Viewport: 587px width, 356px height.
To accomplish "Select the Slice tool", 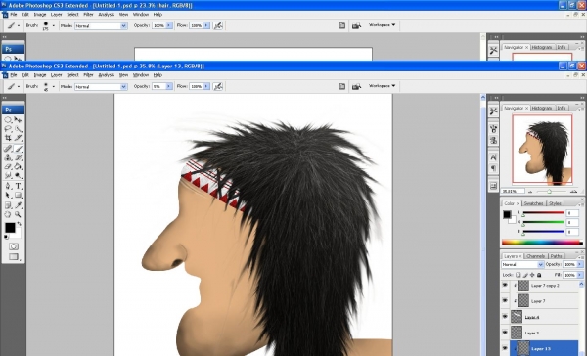I will click(x=18, y=139).
